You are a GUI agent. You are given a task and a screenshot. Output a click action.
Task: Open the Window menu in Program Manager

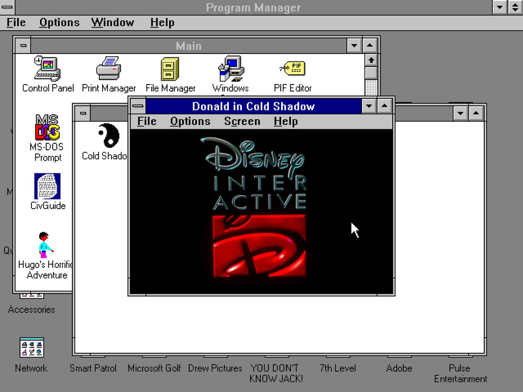point(113,23)
